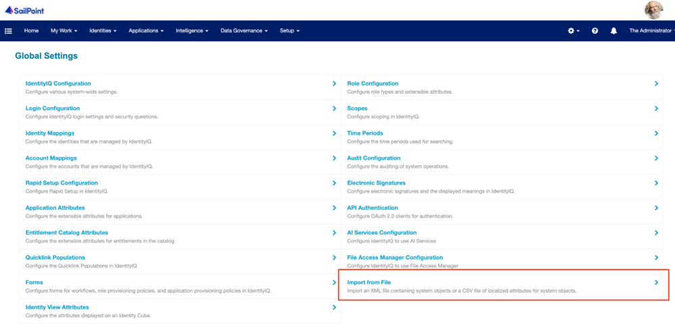Screen dimensions: 675x324
Task: Open Application Attributes link
Action: [55, 208]
